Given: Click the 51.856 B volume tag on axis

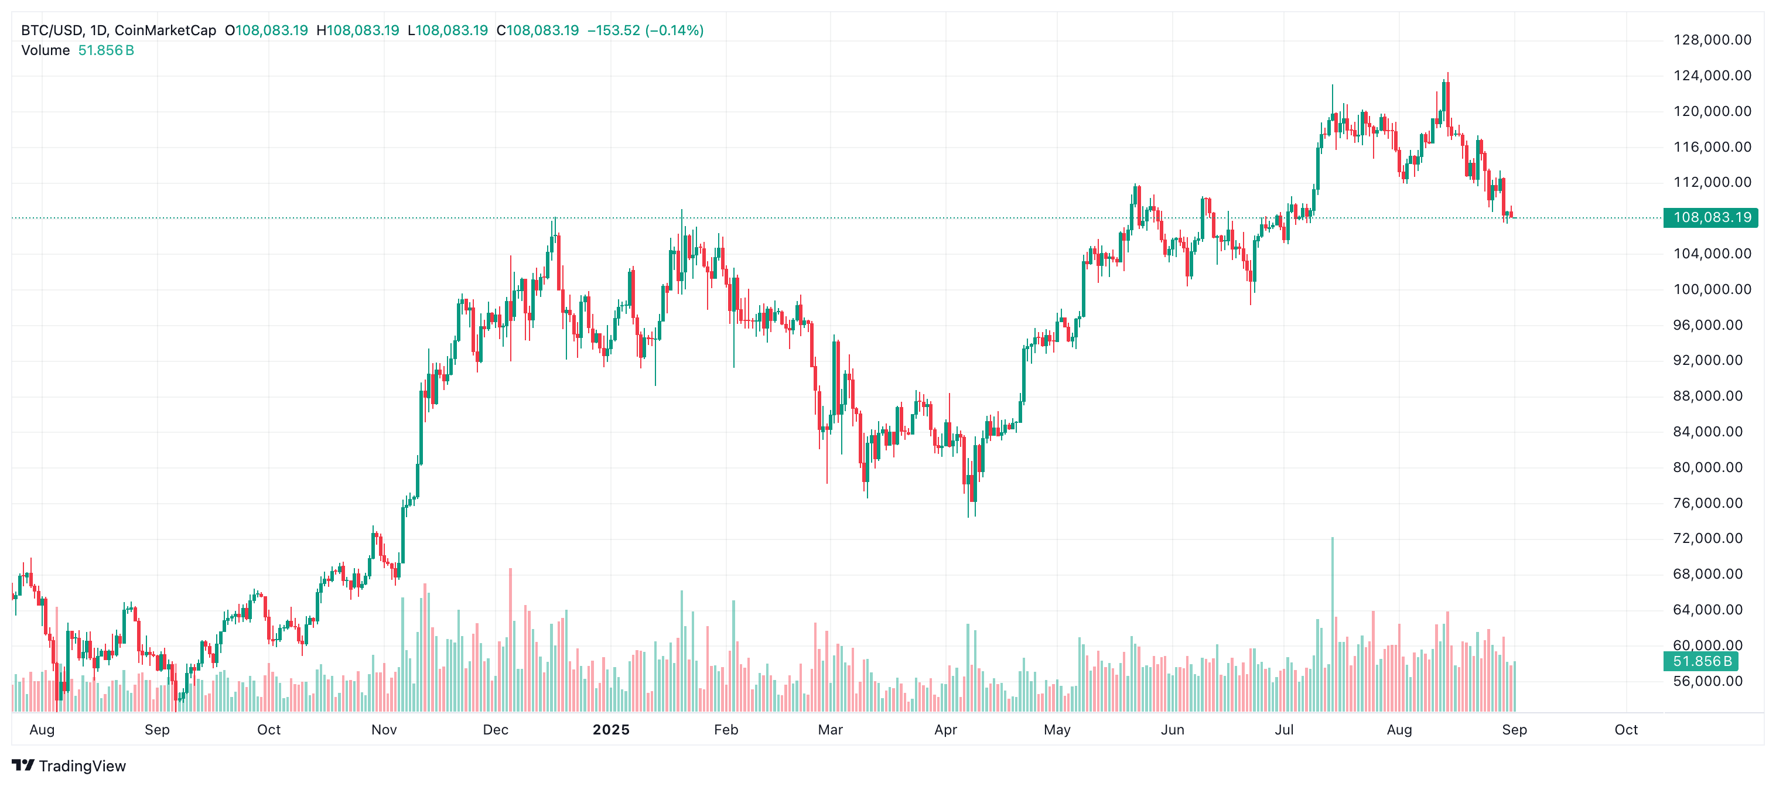Looking at the screenshot, I should click(x=1702, y=661).
